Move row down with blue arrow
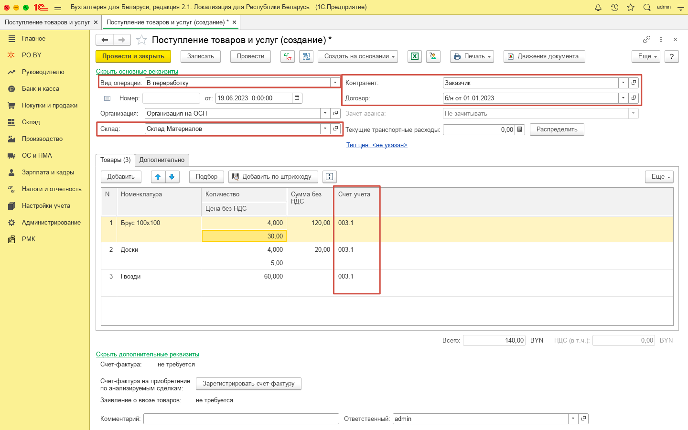The image size is (688, 430). (x=172, y=177)
